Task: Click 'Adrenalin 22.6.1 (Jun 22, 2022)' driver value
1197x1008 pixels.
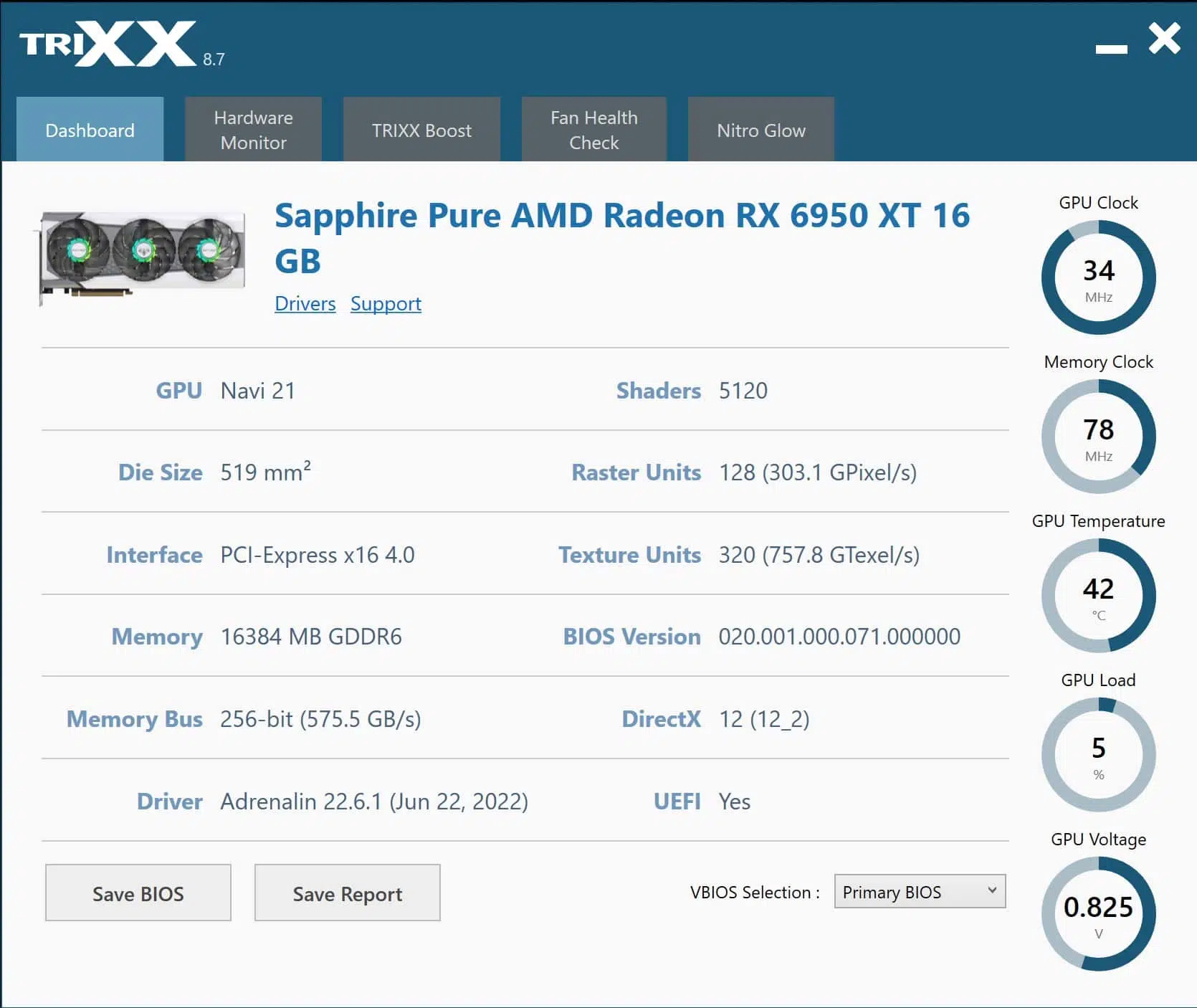Action: tap(374, 802)
